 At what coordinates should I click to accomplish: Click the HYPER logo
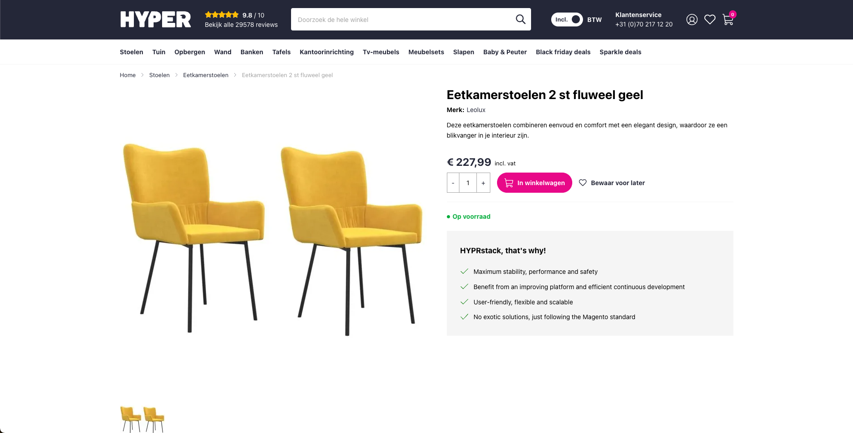point(155,20)
